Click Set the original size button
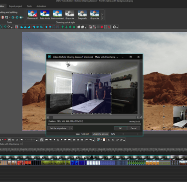Viewport: 187px width, 182px height. (58, 128)
